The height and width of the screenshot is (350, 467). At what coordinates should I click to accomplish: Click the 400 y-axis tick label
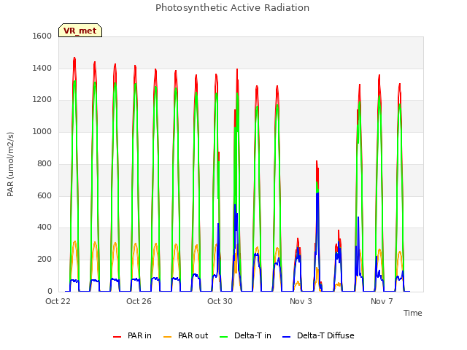point(45,227)
